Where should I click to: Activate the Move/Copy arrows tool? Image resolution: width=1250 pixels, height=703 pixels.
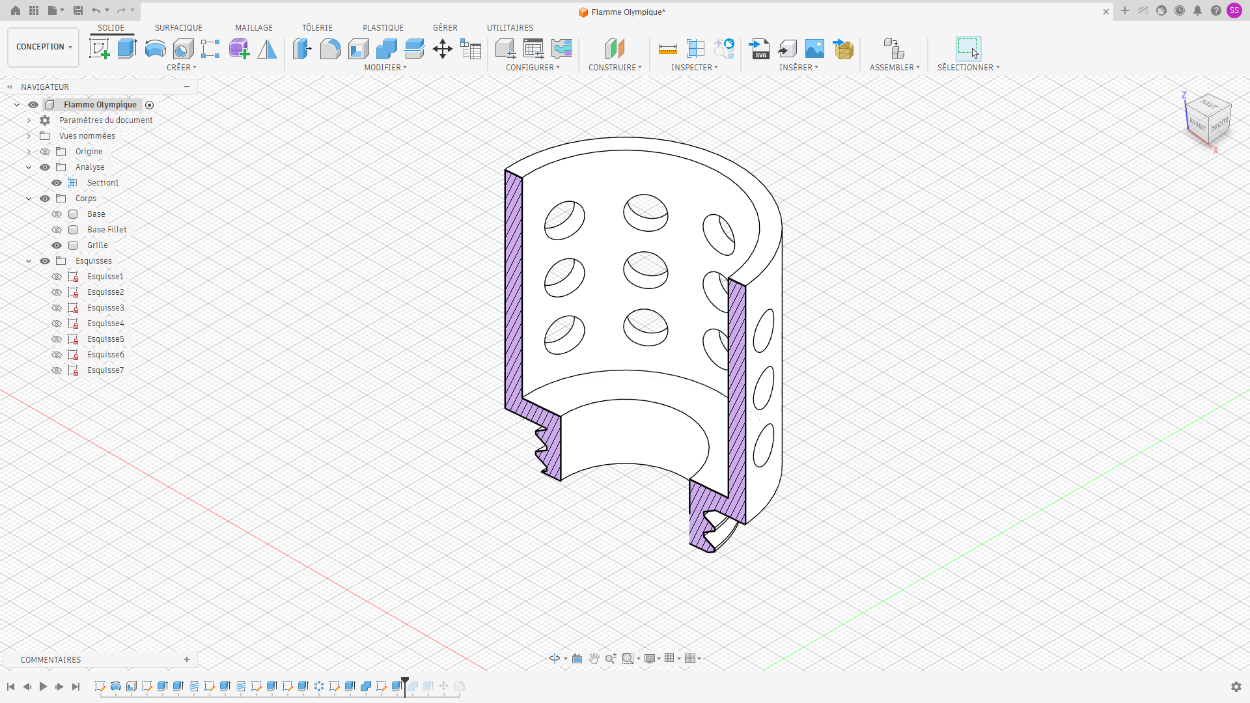[443, 49]
